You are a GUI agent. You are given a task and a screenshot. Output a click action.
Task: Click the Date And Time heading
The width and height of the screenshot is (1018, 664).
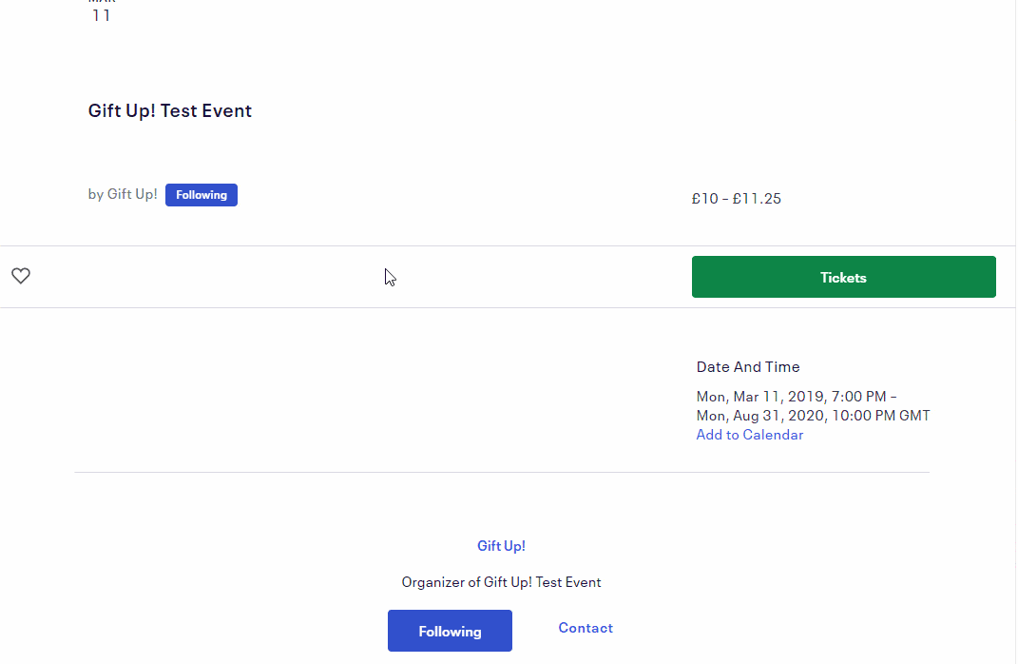[748, 367]
